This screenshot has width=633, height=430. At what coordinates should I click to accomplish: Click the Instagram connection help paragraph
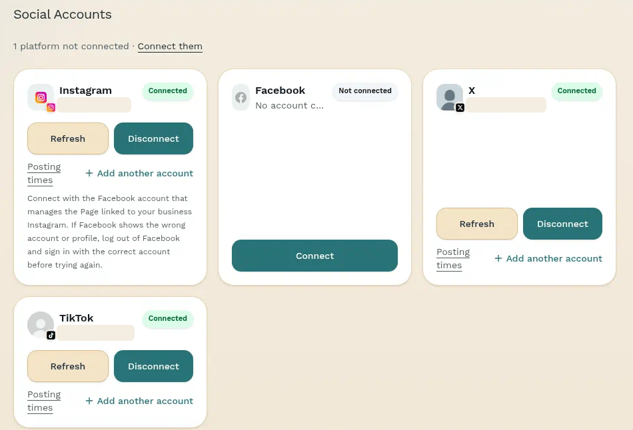point(110,232)
